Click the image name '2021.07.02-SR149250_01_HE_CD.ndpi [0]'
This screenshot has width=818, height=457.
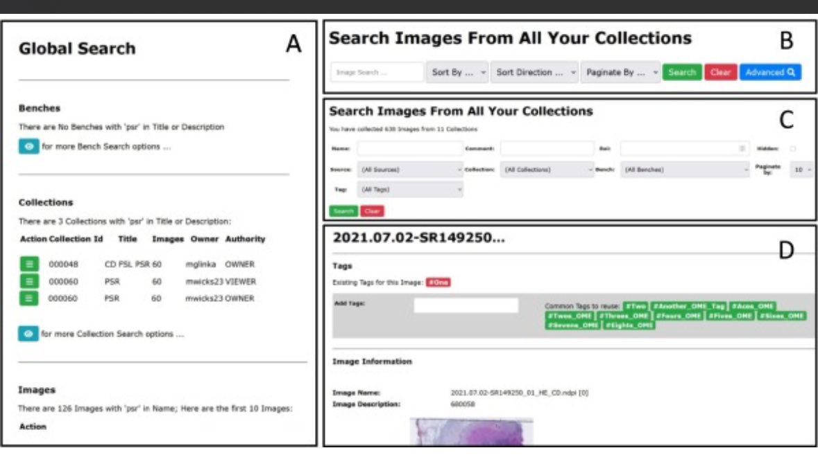[519, 393]
